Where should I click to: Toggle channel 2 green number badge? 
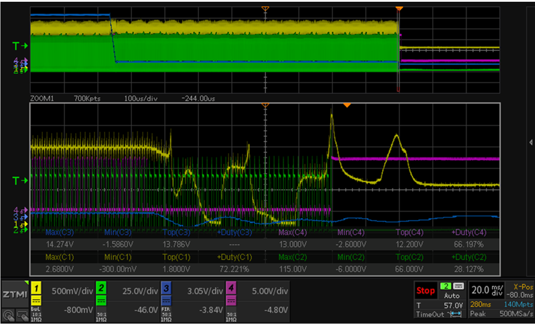(x=101, y=288)
